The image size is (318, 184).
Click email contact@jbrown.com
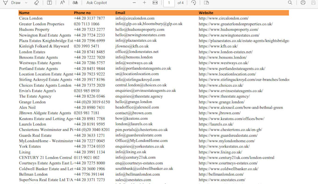pos(133,113)
